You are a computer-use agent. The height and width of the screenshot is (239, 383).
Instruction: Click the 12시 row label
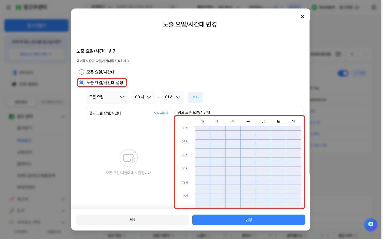tap(185, 182)
